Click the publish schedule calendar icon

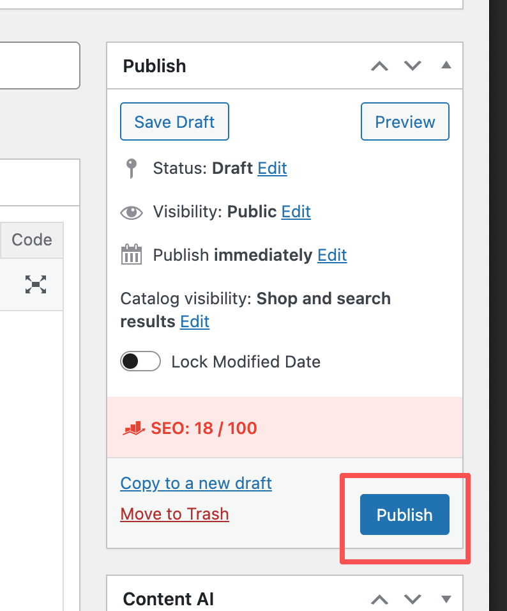(131, 255)
